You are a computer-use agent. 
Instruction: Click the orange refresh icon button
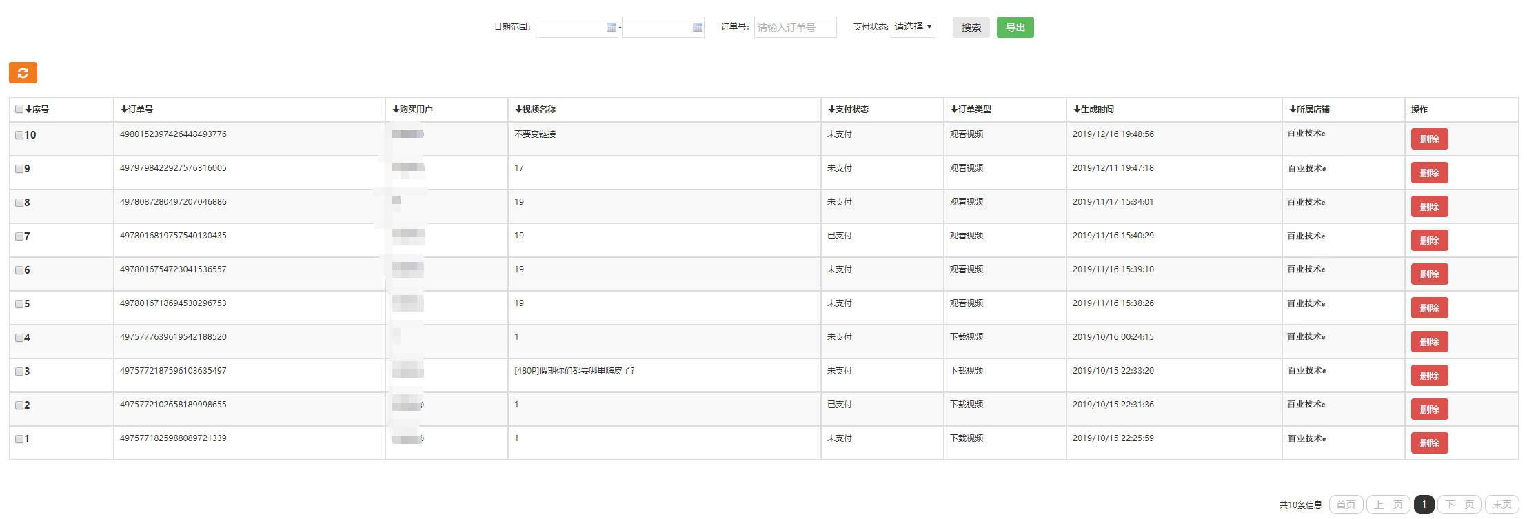click(23, 72)
